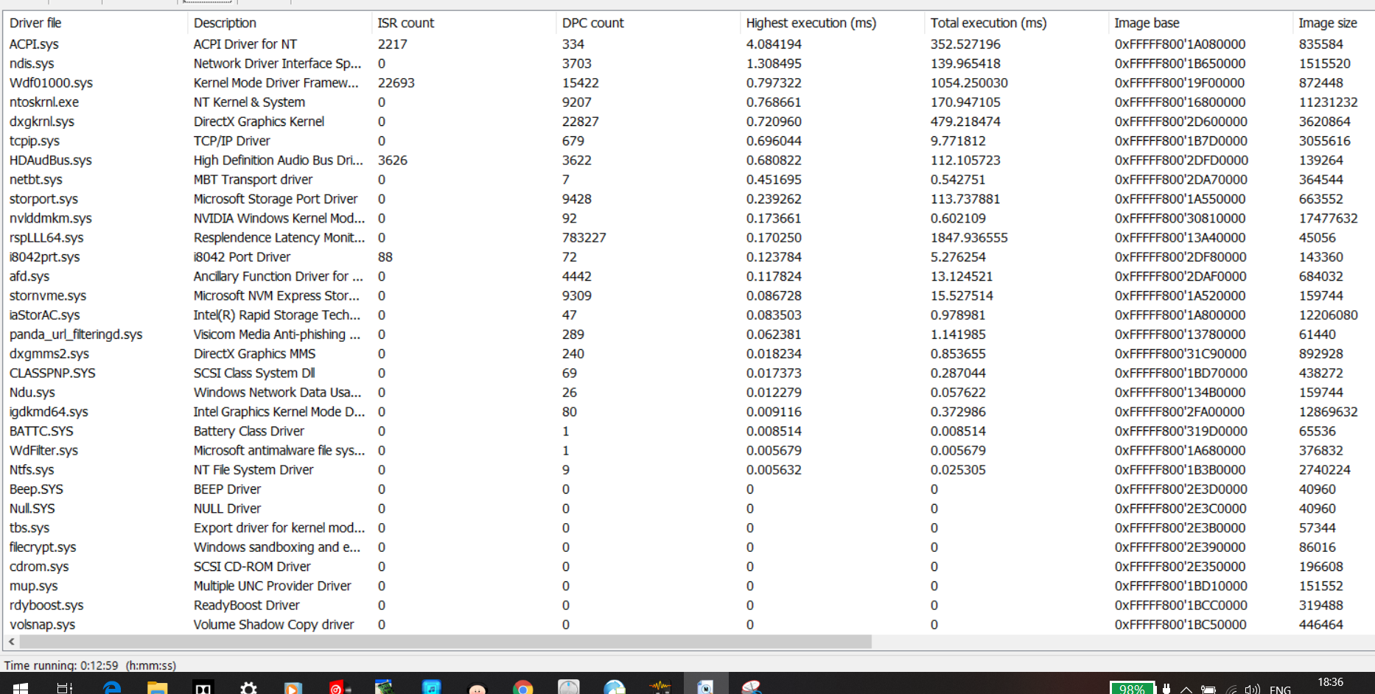
Task: Select the iaStorAC.sys row
Action: pyautogui.click(x=689, y=315)
